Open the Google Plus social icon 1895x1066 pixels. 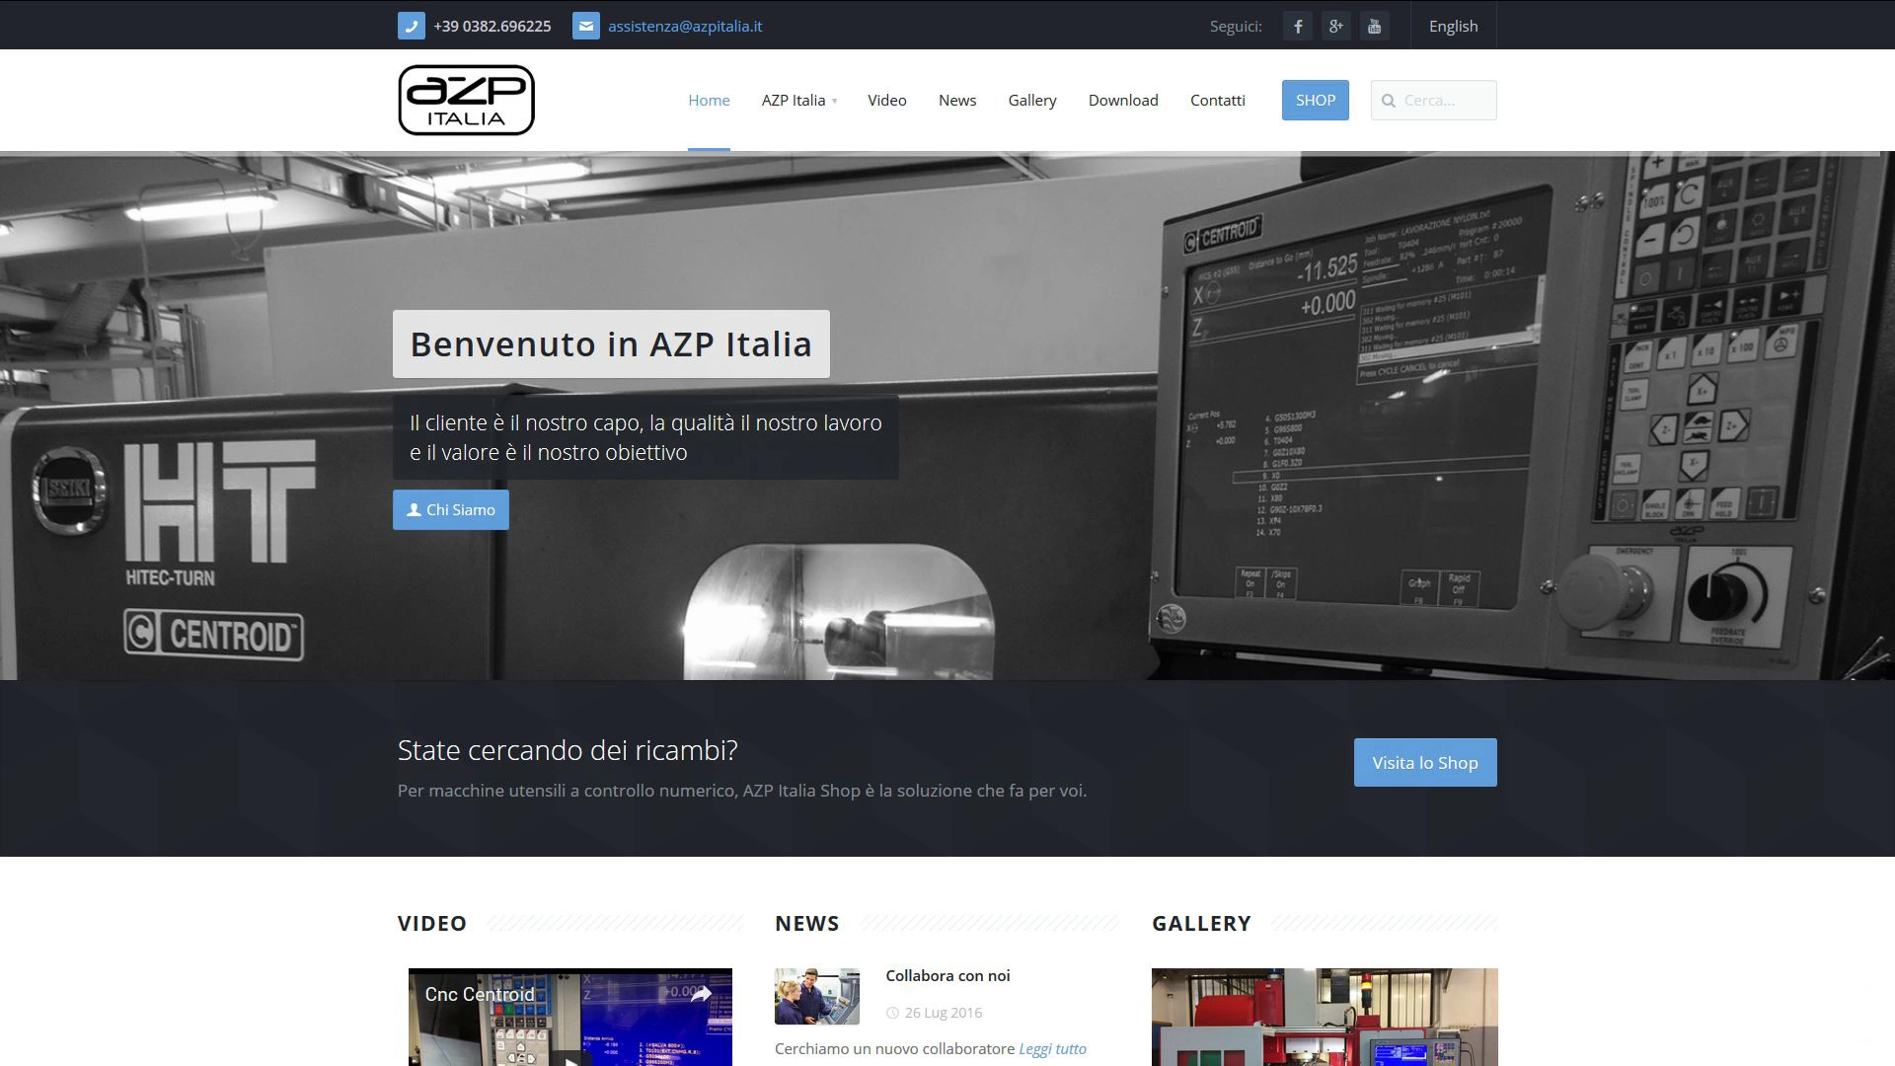click(1335, 26)
